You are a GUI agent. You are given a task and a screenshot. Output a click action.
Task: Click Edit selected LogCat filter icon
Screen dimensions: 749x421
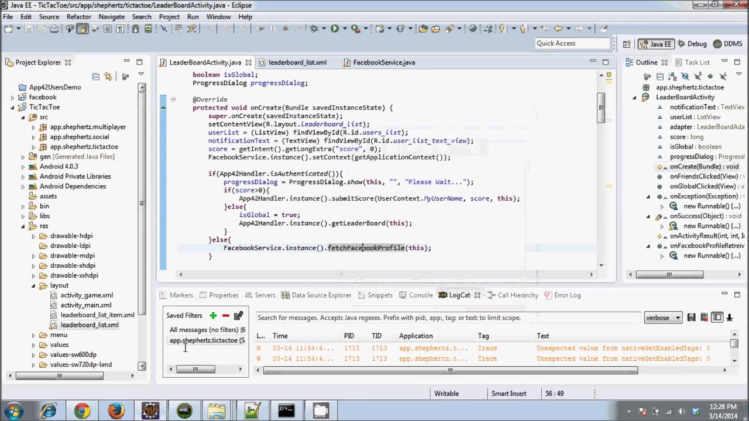238,316
